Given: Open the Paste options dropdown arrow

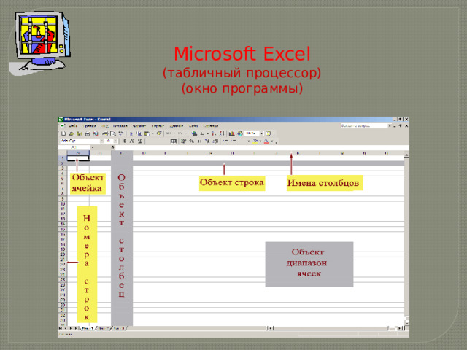Looking at the screenshot, I should [153, 133].
